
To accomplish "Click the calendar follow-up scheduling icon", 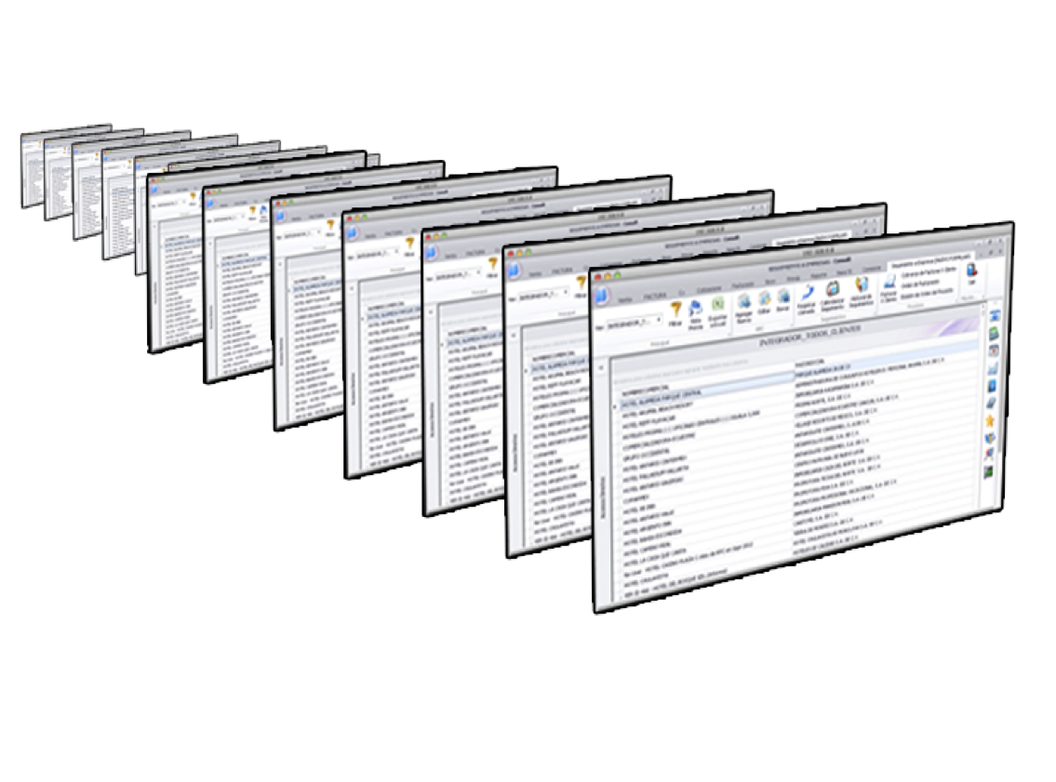I will pos(833,288).
